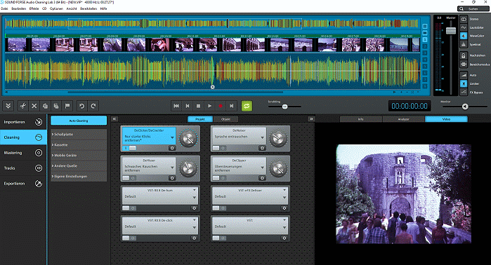
Task: Click the copy icon in the edit toolbar
Action: [45, 106]
